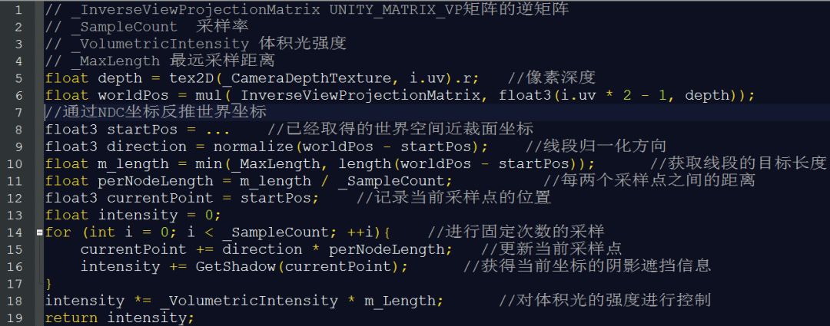Click the normalize function call

pyautogui.click(x=254, y=147)
